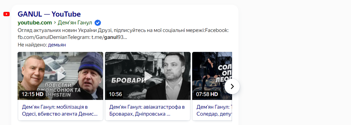This screenshot has height=125, width=351.
Task: Search with the missing word демьян
Action: (x=57, y=45)
